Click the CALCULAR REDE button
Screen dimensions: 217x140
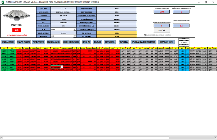click(x=8, y=42)
